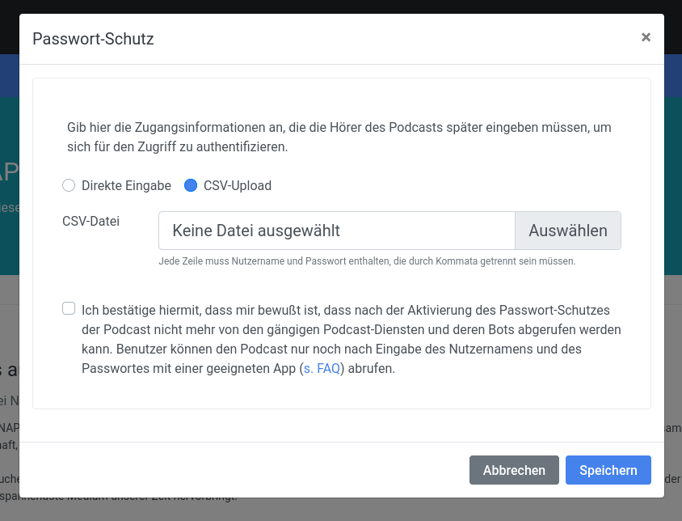The height and width of the screenshot is (521, 682).
Task: Click the 'Direkte Eingabe' label text
Action: click(x=126, y=185)
